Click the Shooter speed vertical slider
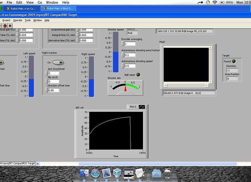251x182 pixels. click(x=116, y=52)
